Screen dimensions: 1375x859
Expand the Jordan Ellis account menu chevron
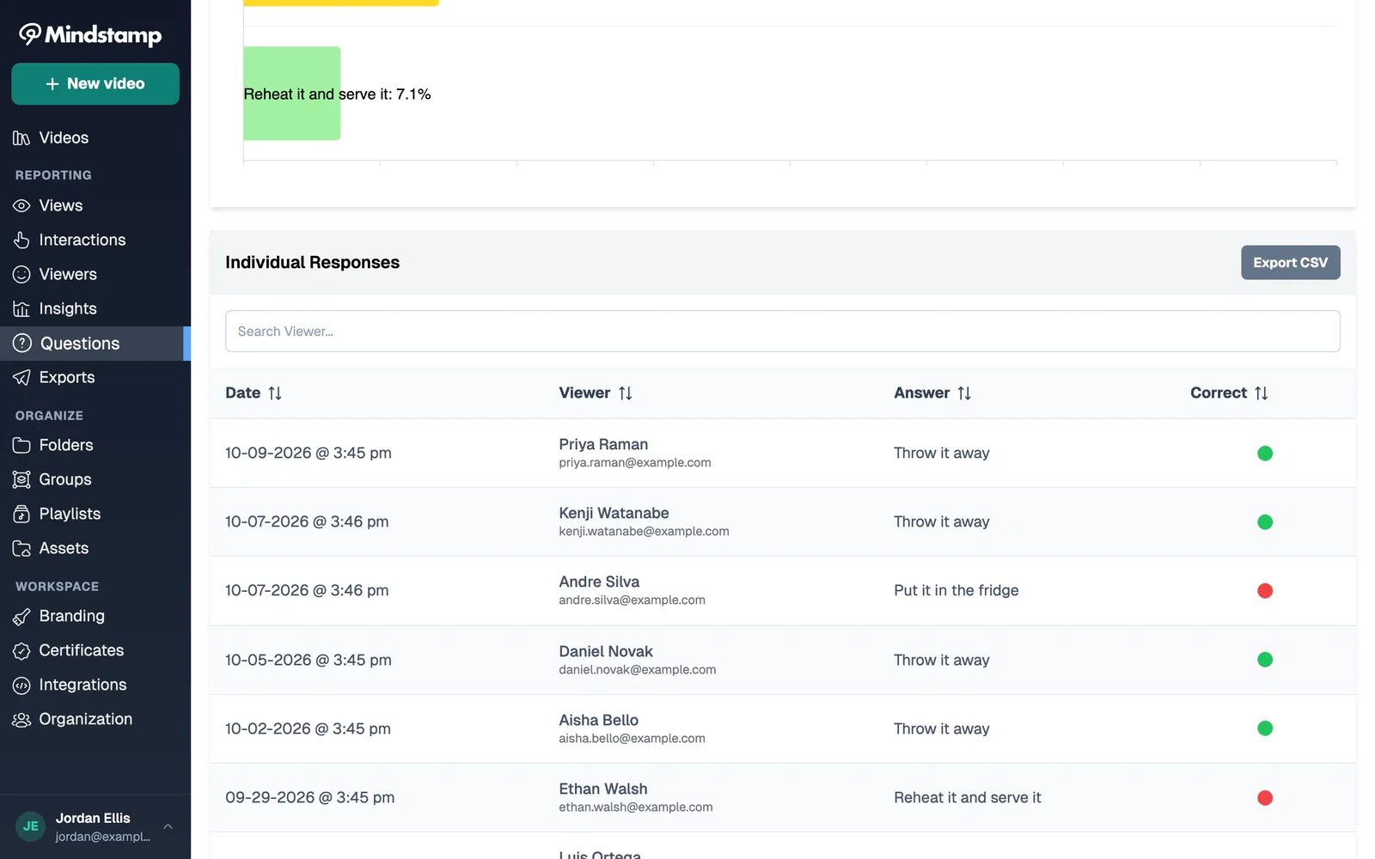(x=168, y=826)
